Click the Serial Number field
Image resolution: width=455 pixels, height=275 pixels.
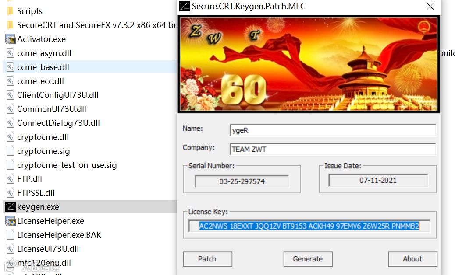(x=242, y=181)
